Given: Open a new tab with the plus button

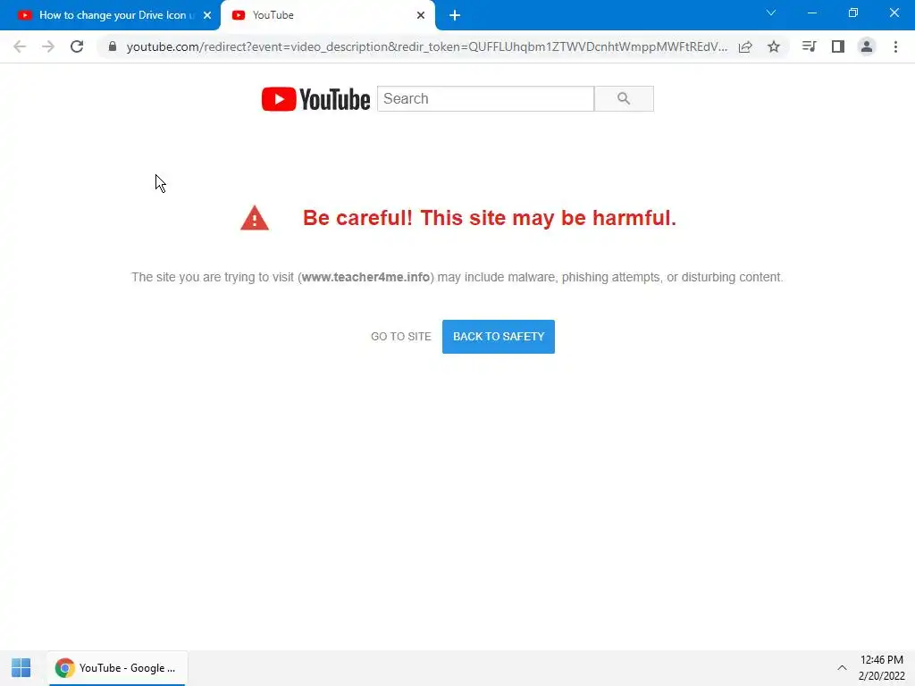Looking at the screenshot, I should coord(455,15).
